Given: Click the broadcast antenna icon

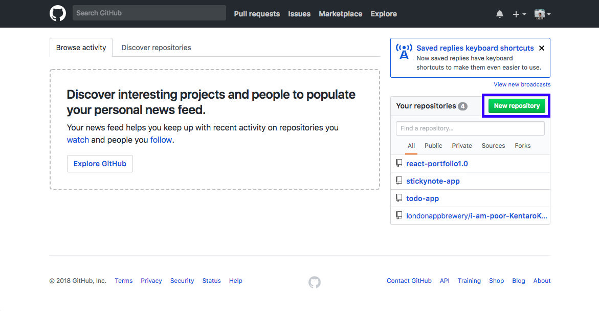Looking at the screenshot, I should 404,52.
